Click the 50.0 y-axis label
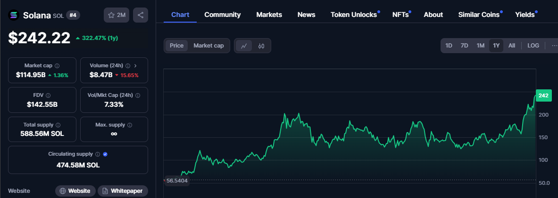 click(543, 183)
